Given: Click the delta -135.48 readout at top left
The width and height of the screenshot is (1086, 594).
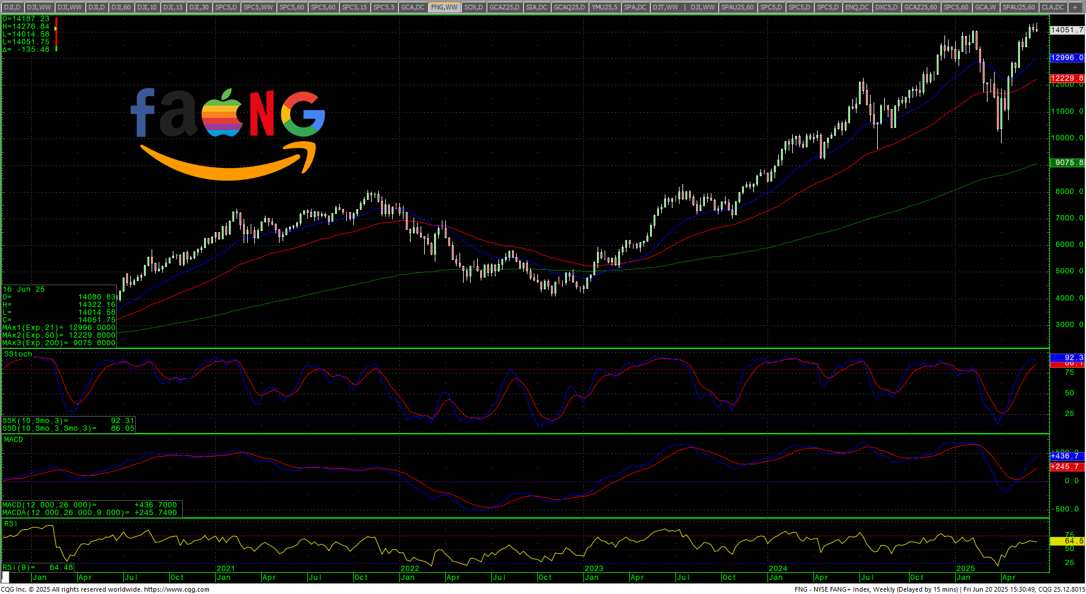Looking at the screenshot, I should click(26, 49).
